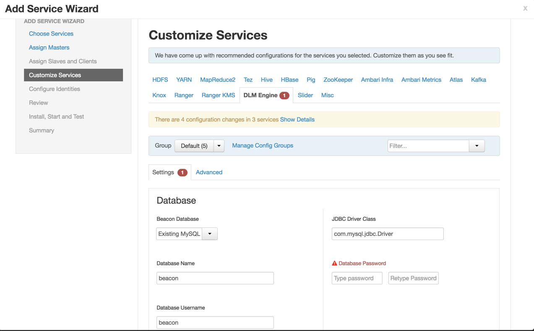Image resolution: width=534 pixels, height=331 pixels.
Task: Expand the Default (5) group dropdown arrow
Action: 219,146
